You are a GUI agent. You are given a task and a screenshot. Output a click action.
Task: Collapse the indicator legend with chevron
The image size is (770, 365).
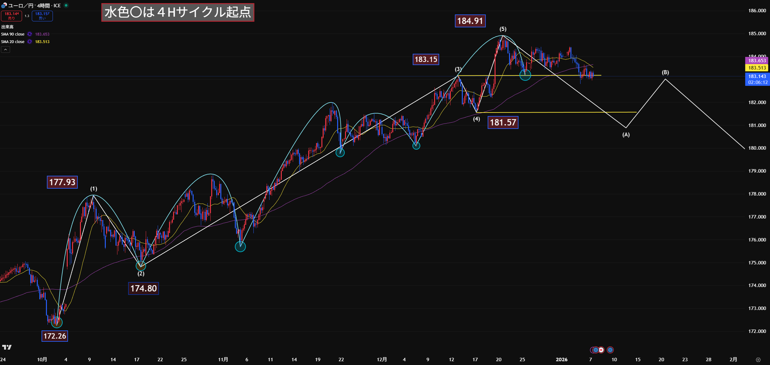(5, 50)
